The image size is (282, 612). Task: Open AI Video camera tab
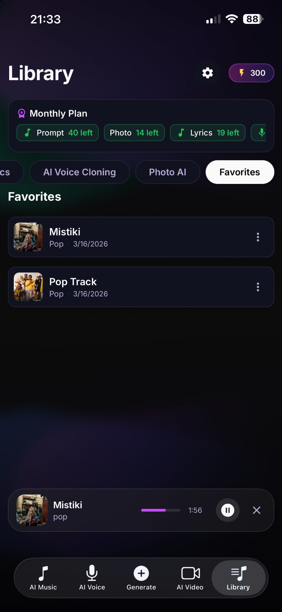click(x=190, y=577)
